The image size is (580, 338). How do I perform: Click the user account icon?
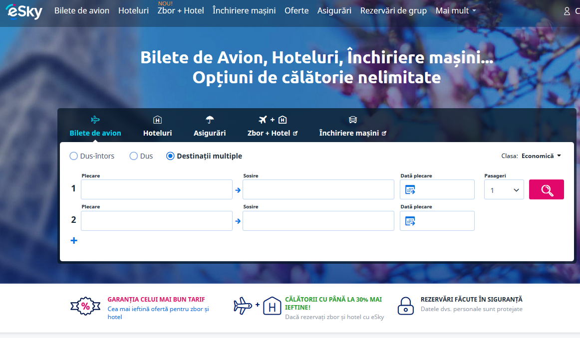pos(567,11)
